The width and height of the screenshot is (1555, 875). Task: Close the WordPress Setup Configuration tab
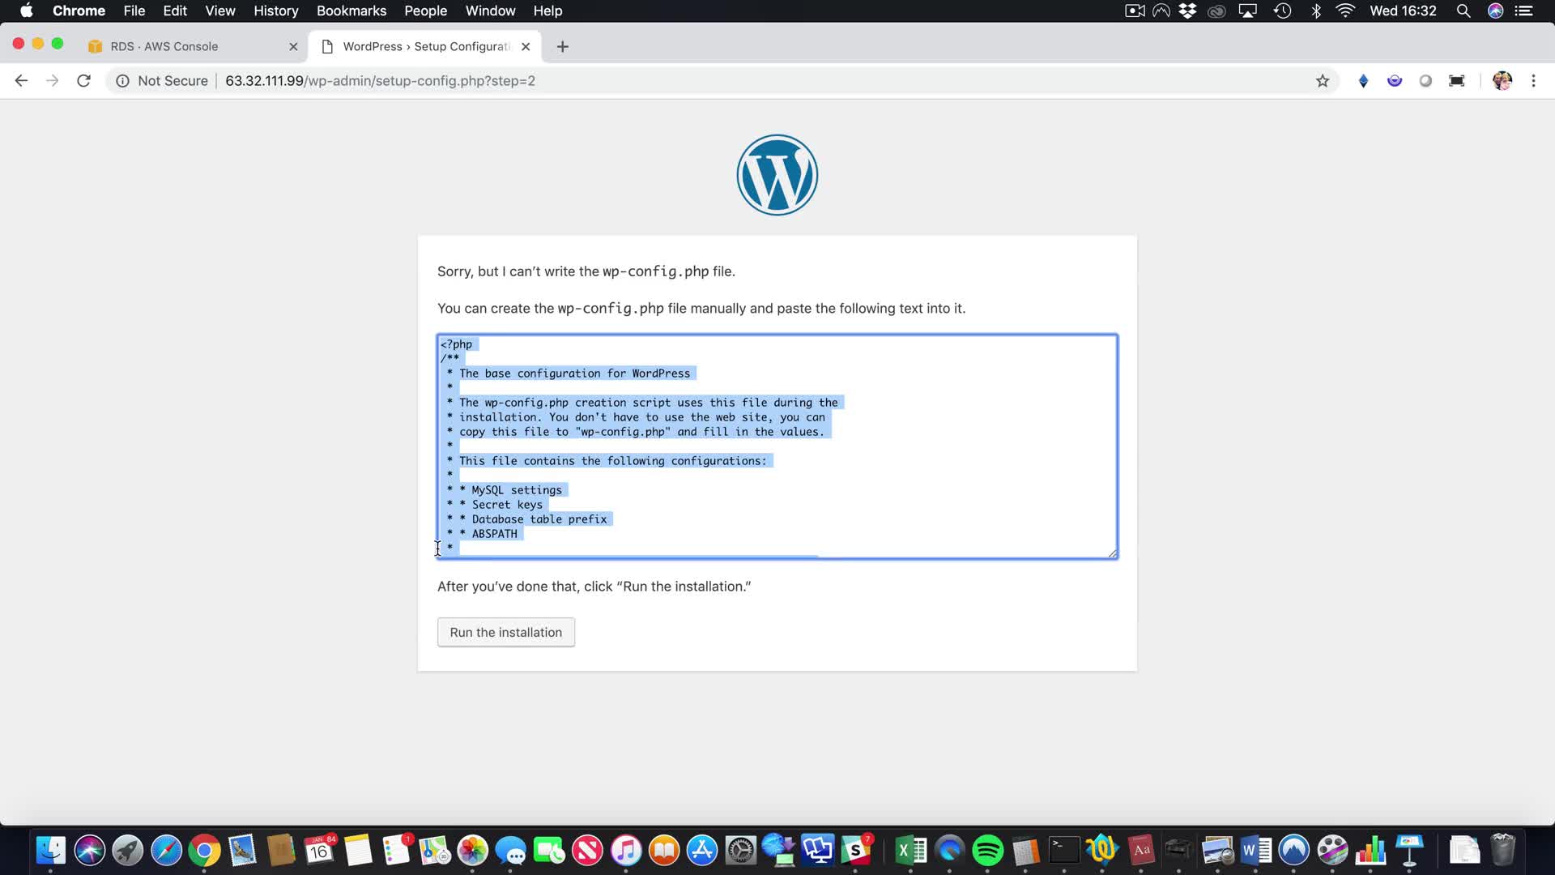click(526, 47)
